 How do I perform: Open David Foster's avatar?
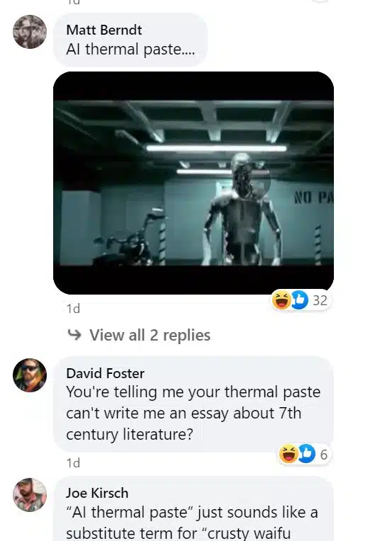click(30, 375)
